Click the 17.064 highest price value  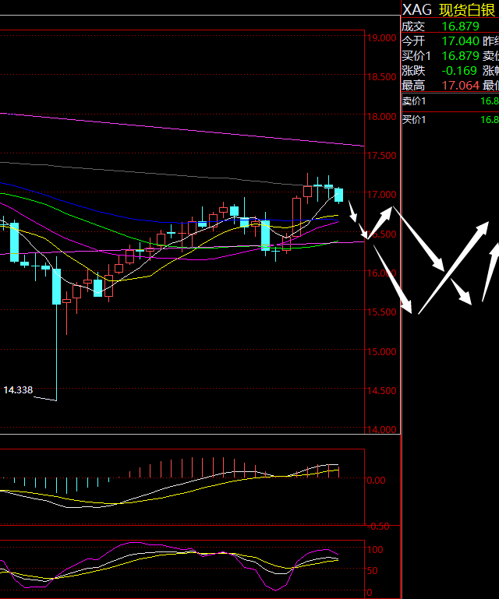pos(460,85)
